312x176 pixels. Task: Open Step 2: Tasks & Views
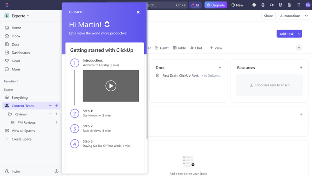coord(97,128)
